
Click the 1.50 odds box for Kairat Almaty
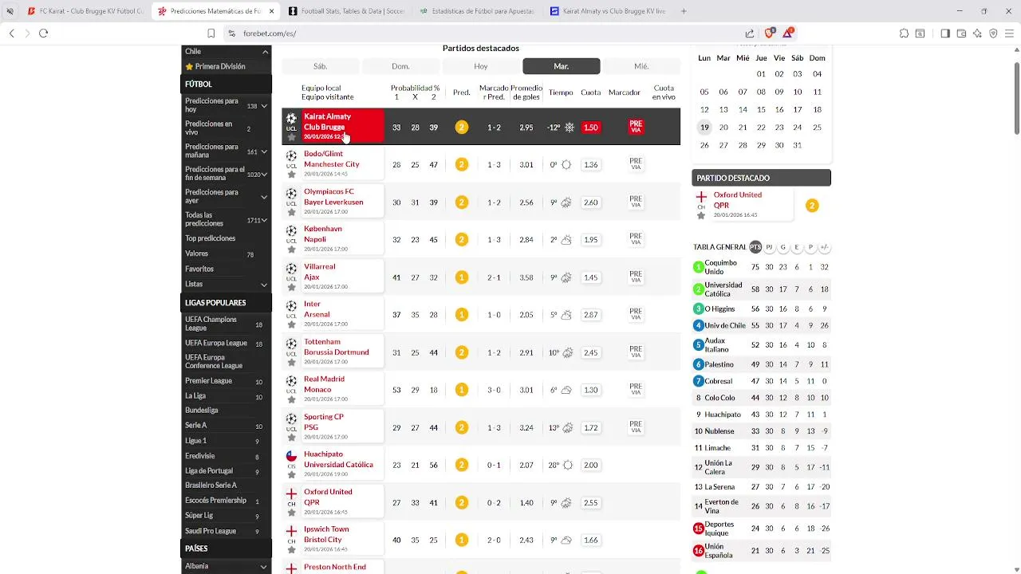pyautogui.click(x=590, y=128)
